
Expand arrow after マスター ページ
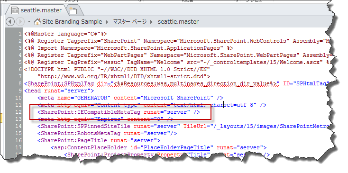(152, 22)
